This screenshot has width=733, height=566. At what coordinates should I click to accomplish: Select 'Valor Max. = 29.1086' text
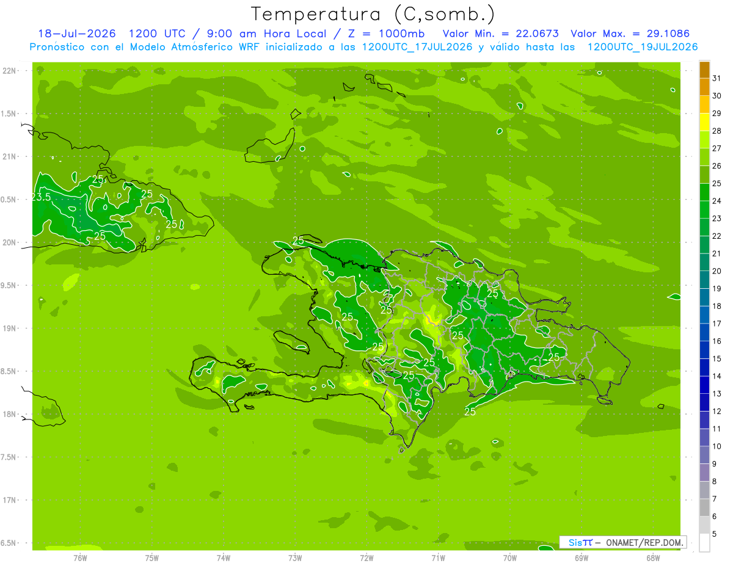[630, 34]
